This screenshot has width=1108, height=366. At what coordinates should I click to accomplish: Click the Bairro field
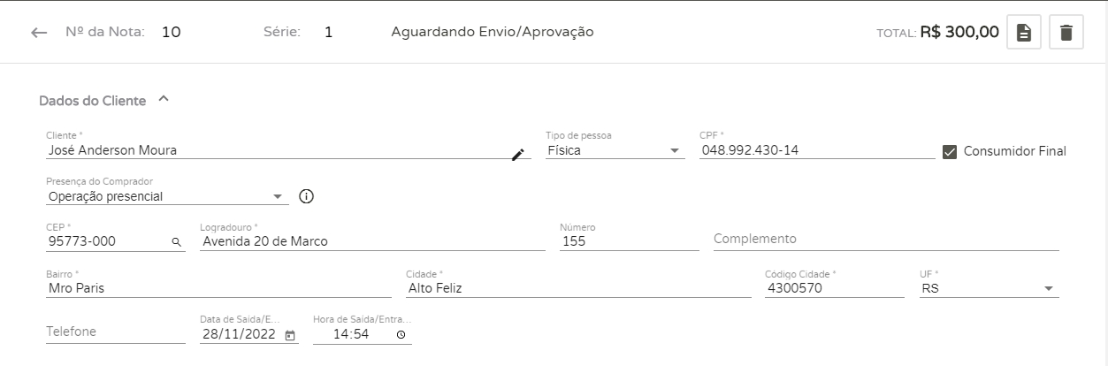(218, 288)
